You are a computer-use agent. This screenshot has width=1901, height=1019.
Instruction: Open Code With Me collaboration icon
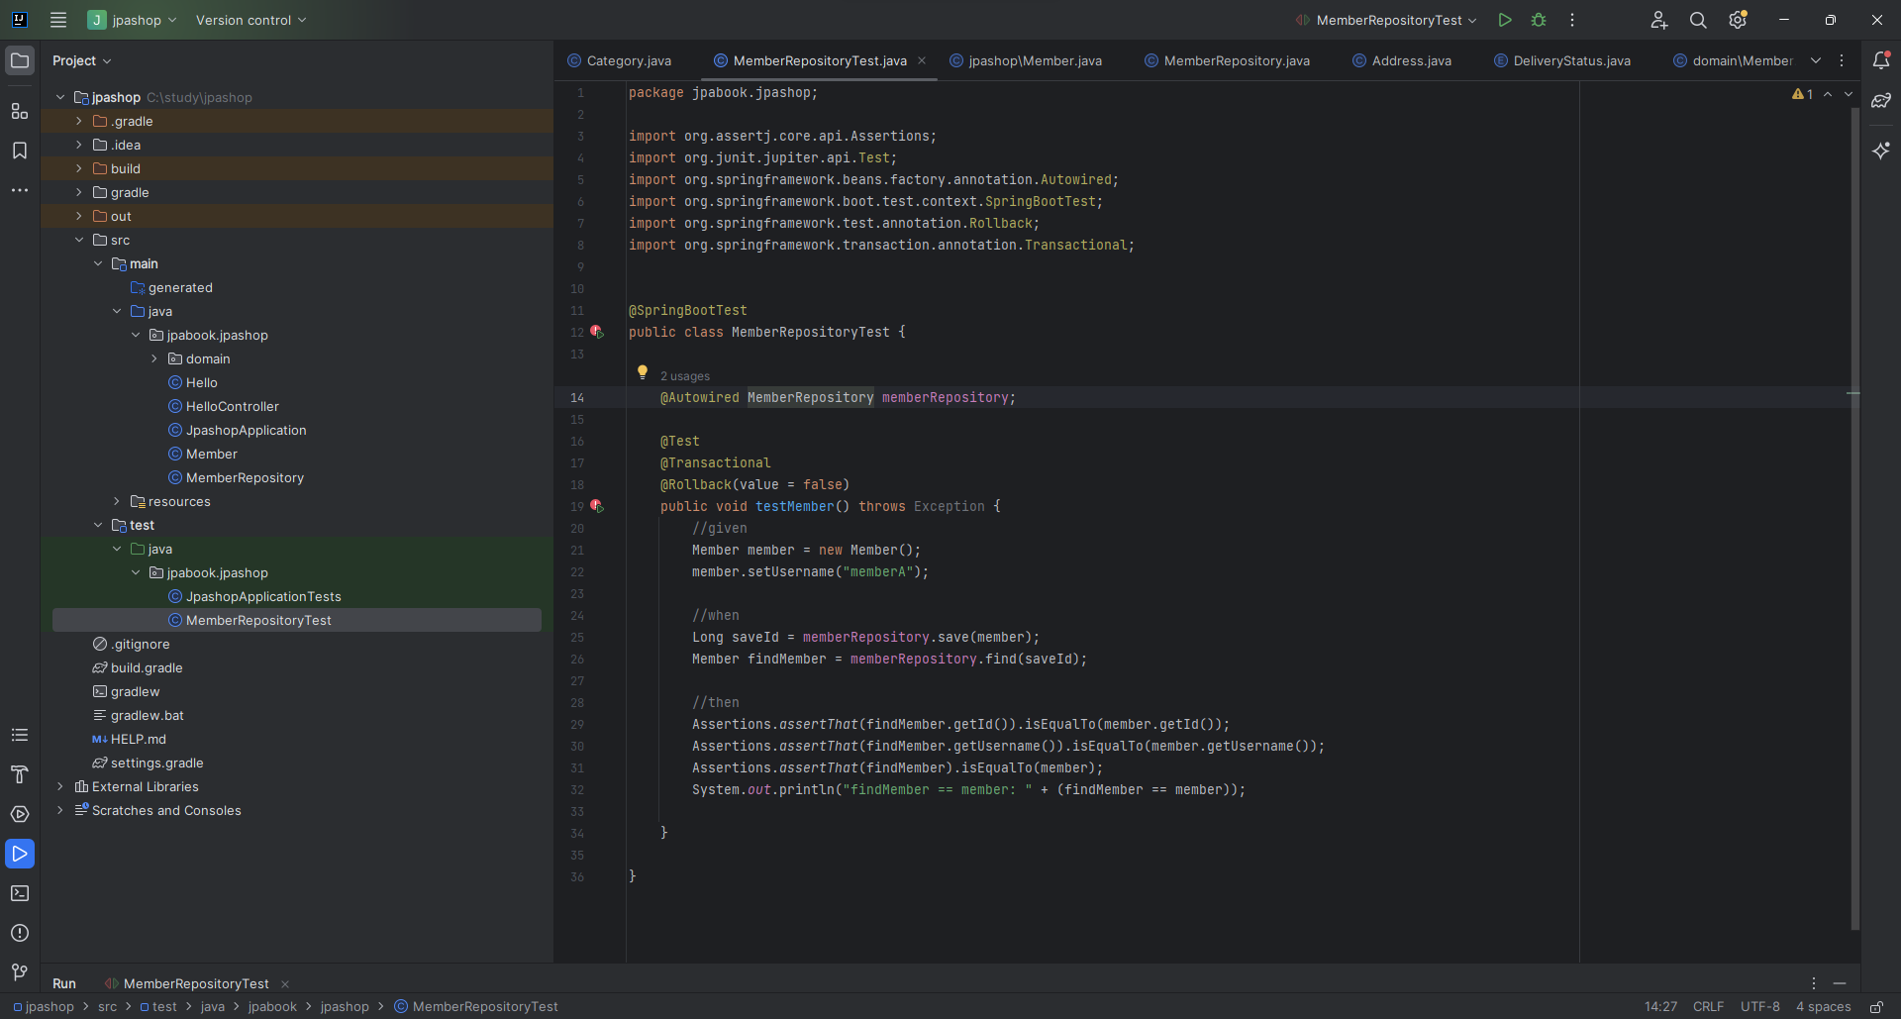[1659, 20]
